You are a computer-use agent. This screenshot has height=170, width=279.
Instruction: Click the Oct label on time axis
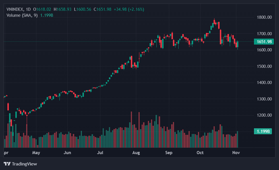click(x=200, y=153)
